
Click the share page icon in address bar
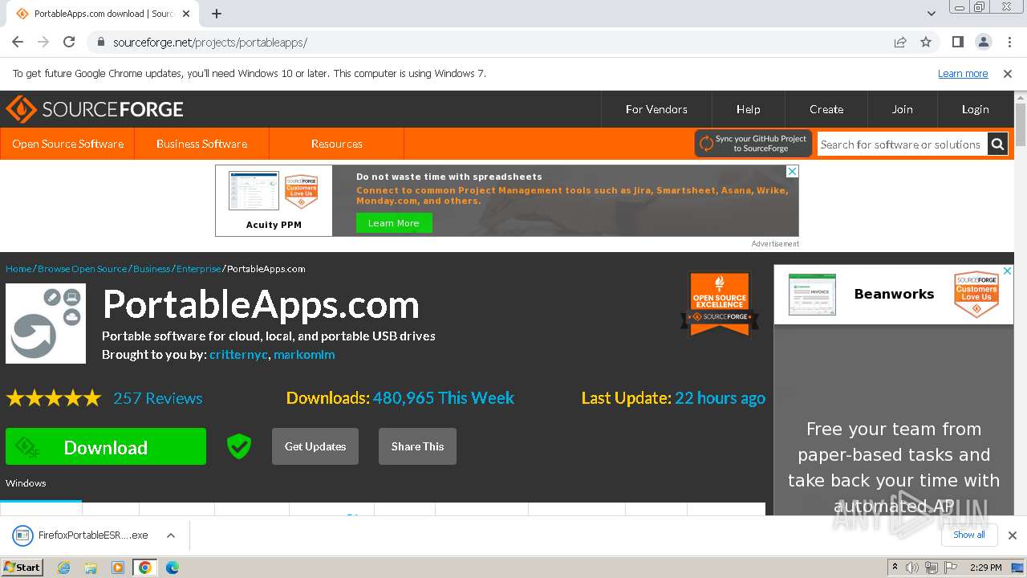[x=900, y=42]
